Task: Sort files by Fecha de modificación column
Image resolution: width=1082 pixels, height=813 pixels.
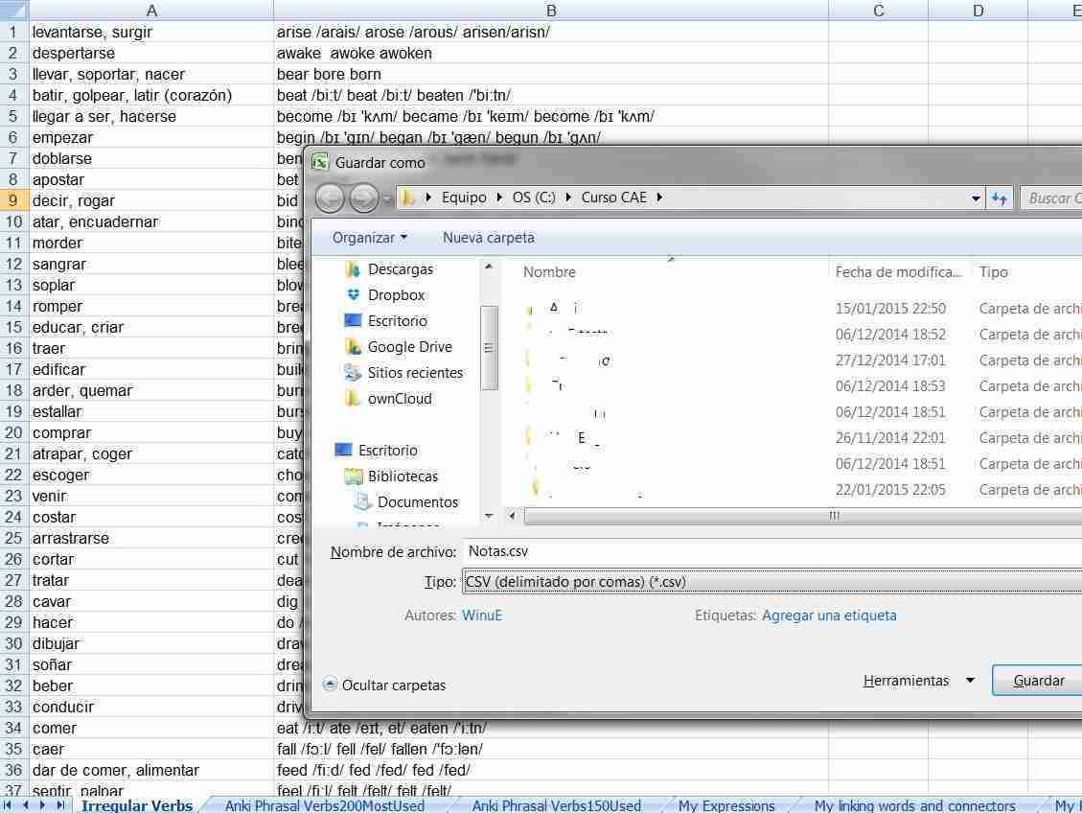Action: 898,272
